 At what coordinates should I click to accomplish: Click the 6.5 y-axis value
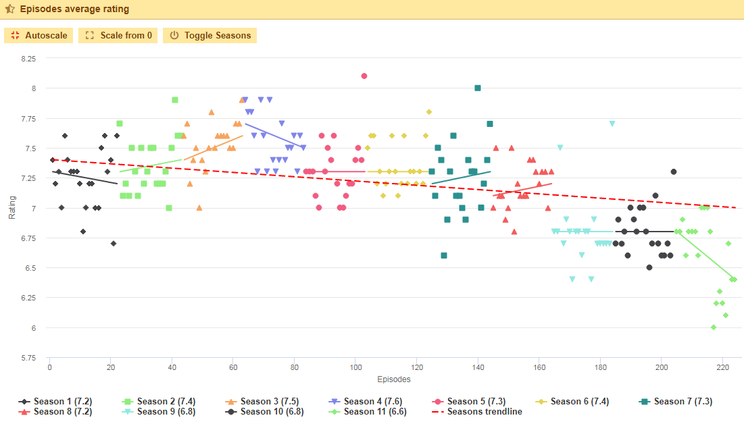click(x=31, y=268)
